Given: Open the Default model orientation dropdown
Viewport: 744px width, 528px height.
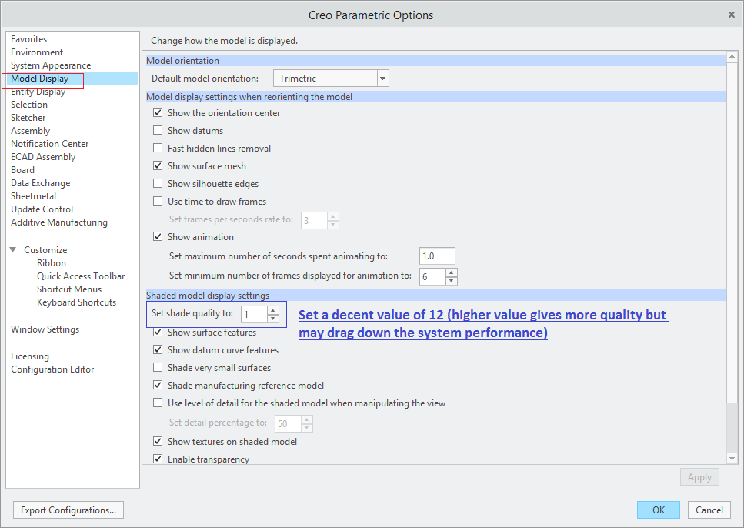Looking at the screenshot, I should (x=382, y=78).
